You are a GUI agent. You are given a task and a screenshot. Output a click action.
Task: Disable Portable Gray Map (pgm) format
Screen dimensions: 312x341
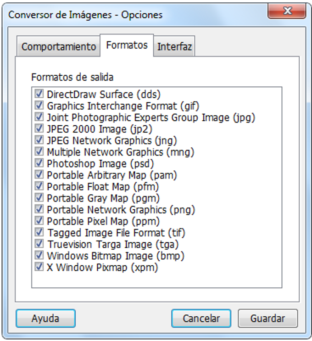click(39, 198)
